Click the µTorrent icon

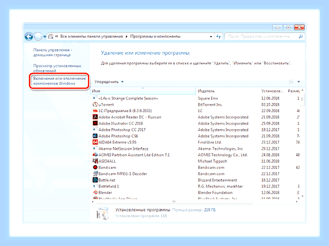(95, 105)
